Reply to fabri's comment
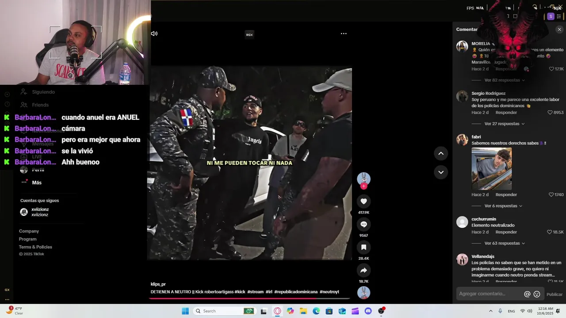The width and height of the screenshot is (566, 318). pyautogui.click(x=506, y=195)
